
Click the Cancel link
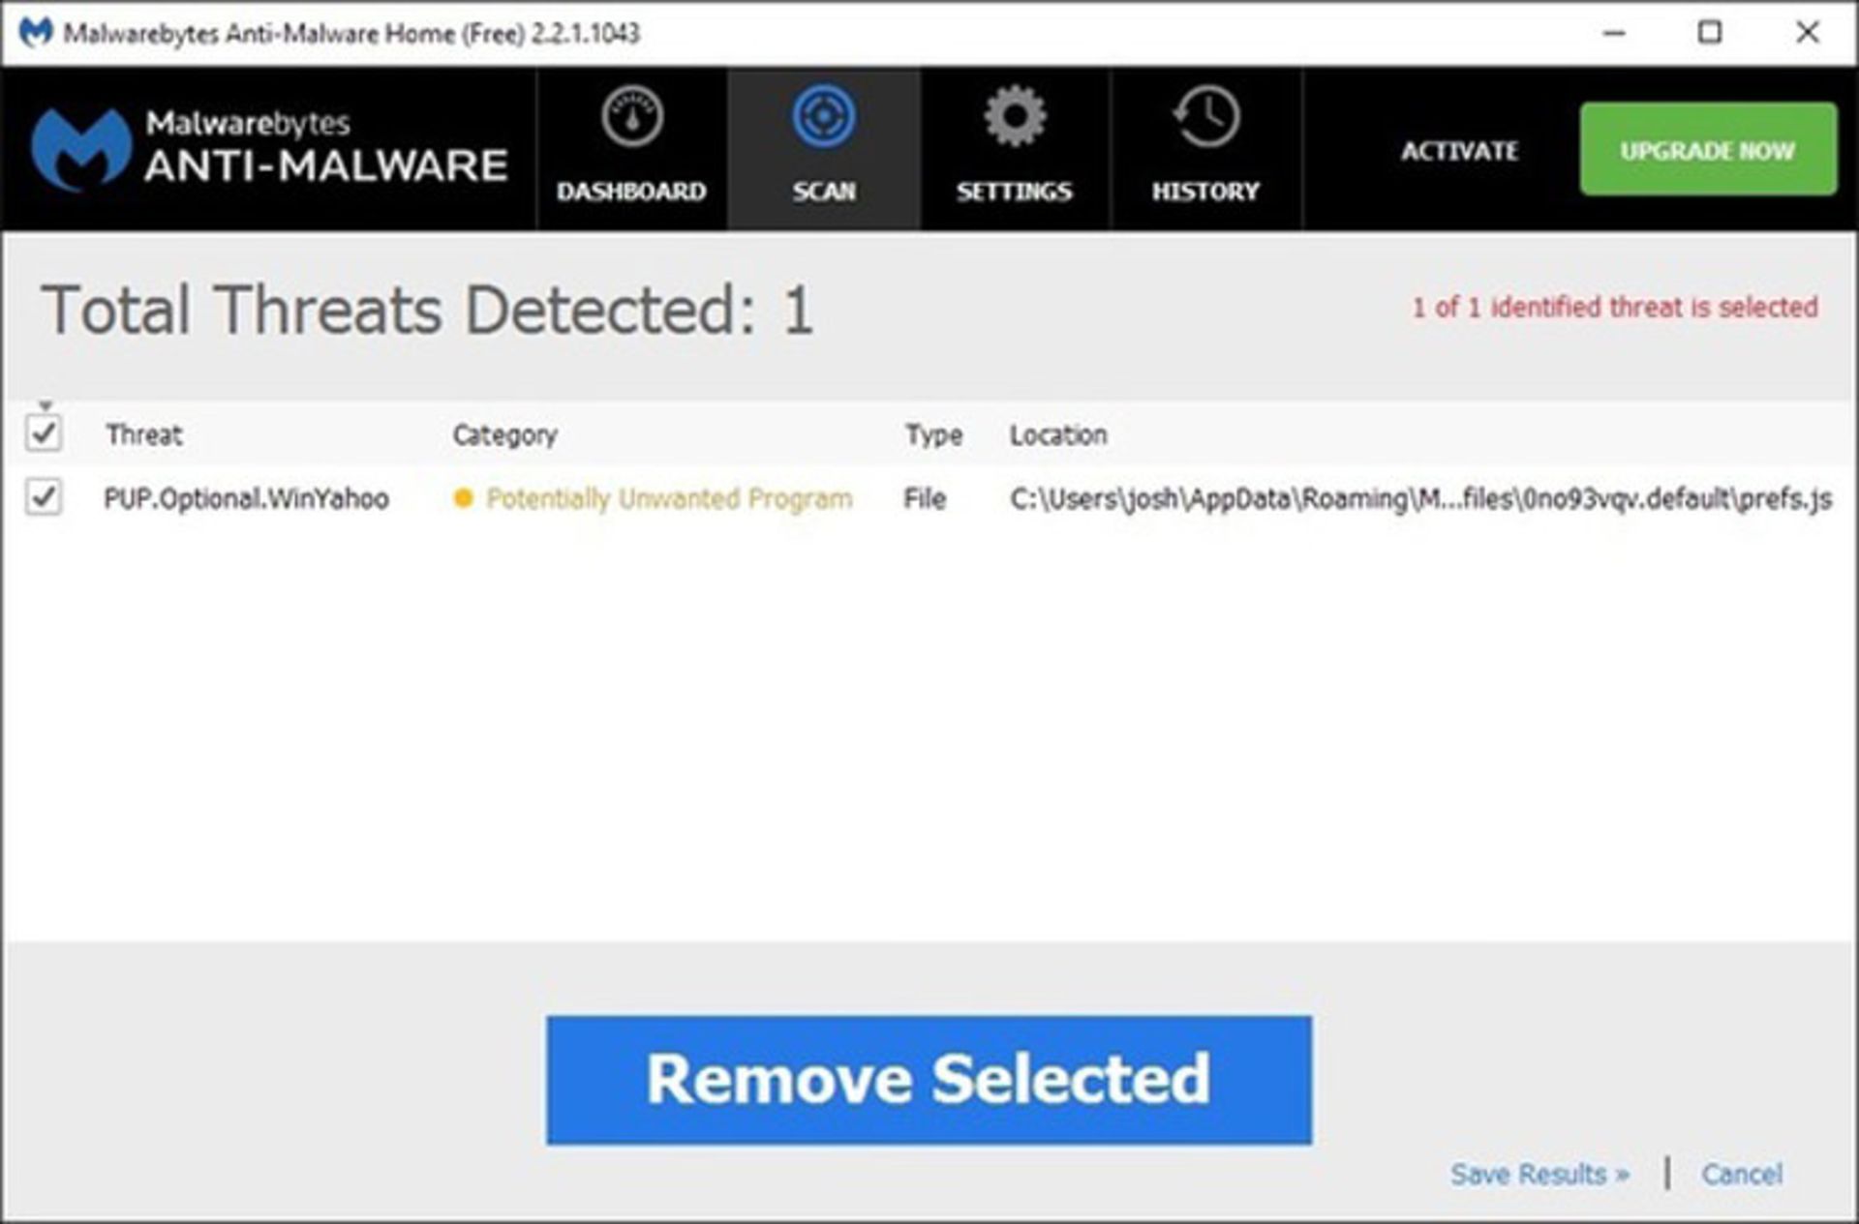(1742, 1174)
